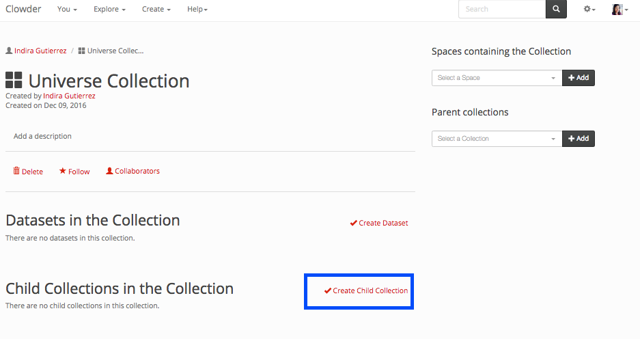Add the collection to selected space
640x339 pixels.
click(578, 78)
